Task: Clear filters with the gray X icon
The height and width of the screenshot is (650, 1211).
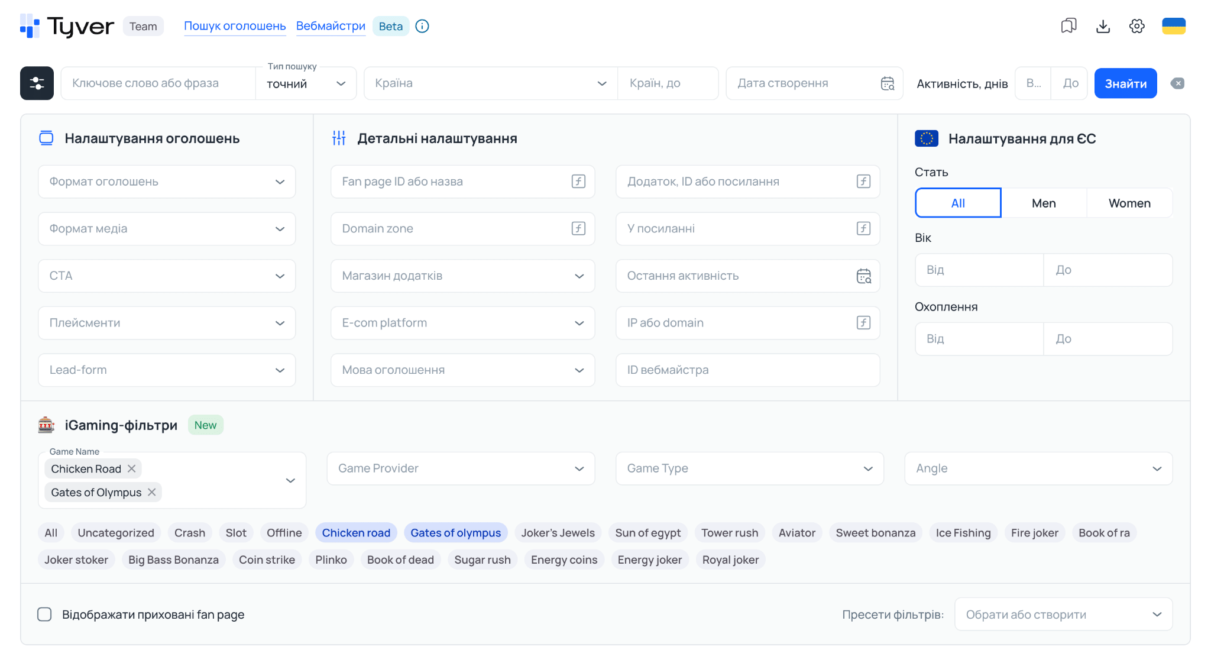Action: coord(1177,83)
